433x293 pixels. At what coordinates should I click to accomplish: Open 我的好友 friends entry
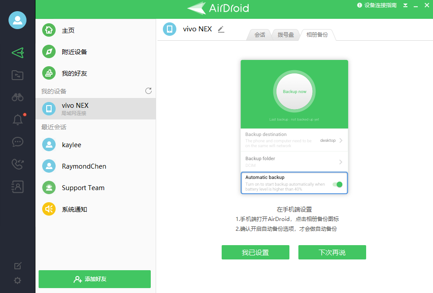pos(96,73)
